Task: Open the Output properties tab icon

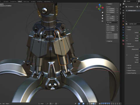Action: point(123,13)
